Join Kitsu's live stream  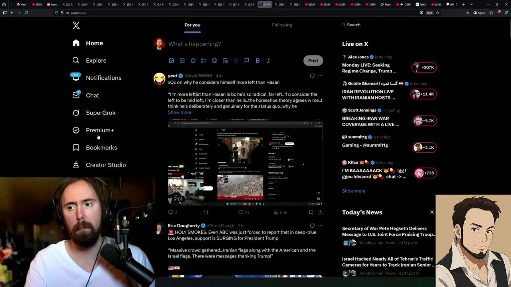click(374, 173)
